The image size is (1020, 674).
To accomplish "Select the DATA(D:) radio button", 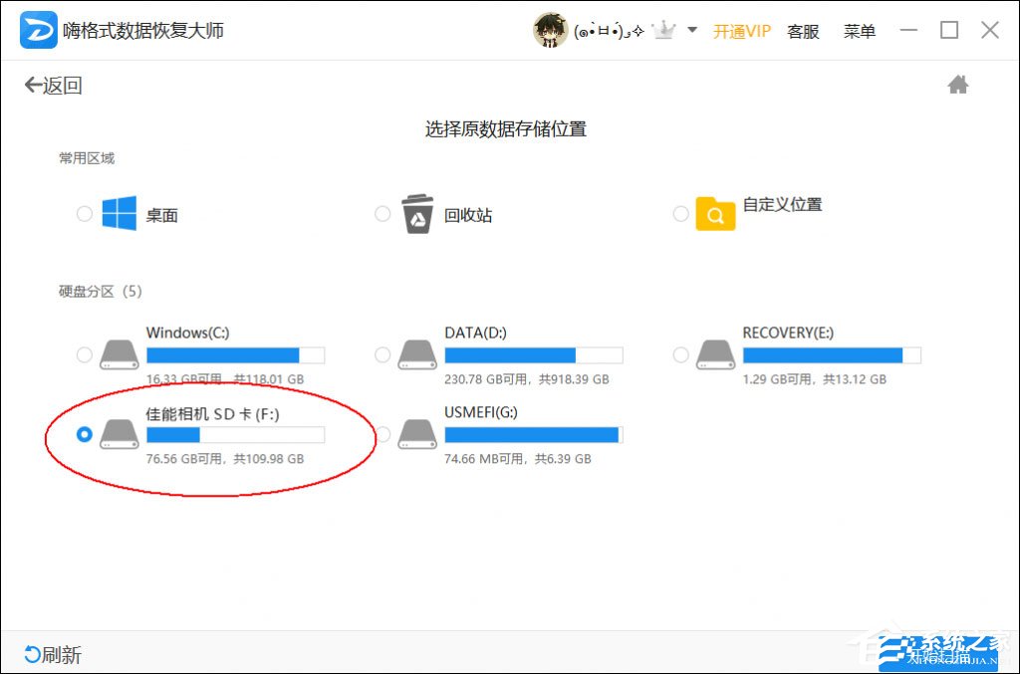I will [x=382, y=354].
